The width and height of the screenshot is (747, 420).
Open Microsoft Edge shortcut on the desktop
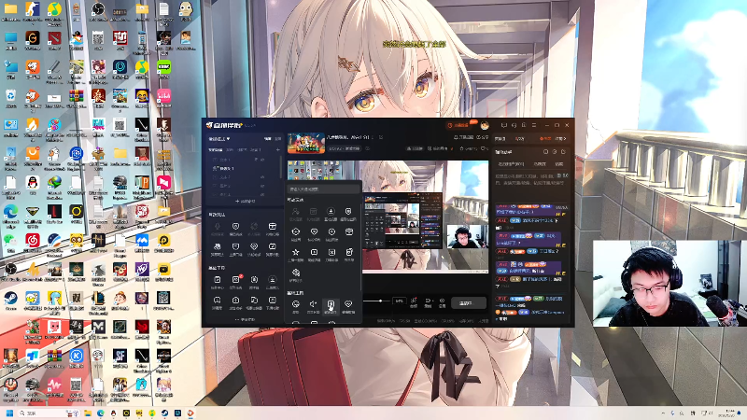click(10, 212)
